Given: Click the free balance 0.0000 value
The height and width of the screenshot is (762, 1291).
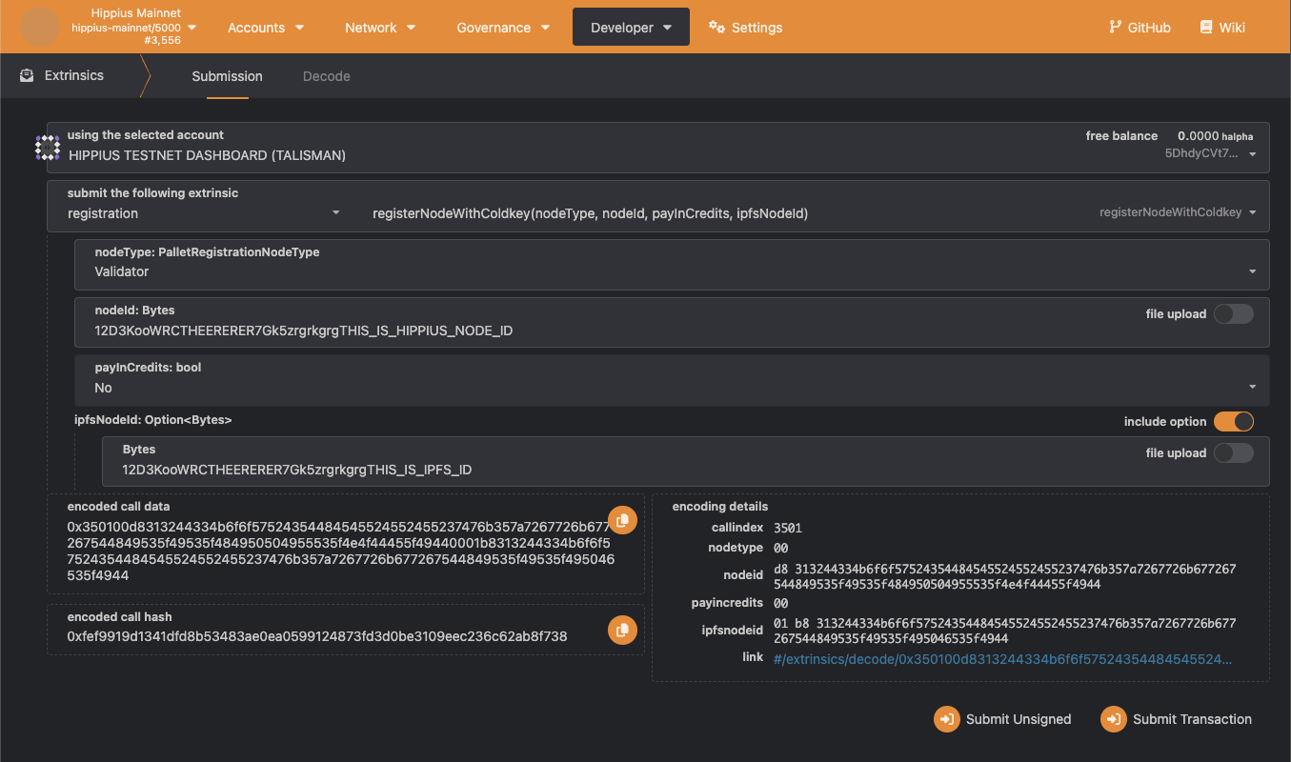Looking at the screenshot, I should point(1216,136).
